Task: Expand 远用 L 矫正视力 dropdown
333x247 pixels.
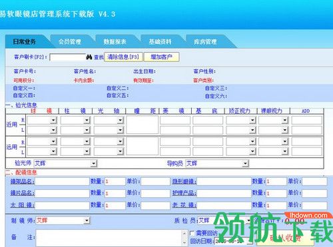Action: tap(252, 151)
